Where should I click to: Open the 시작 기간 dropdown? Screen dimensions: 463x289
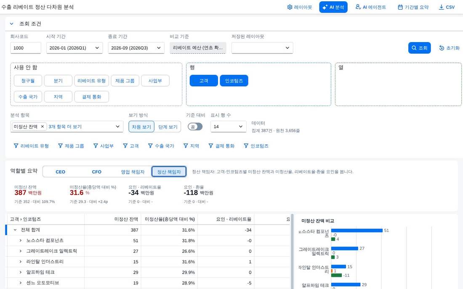click(75, 48)
